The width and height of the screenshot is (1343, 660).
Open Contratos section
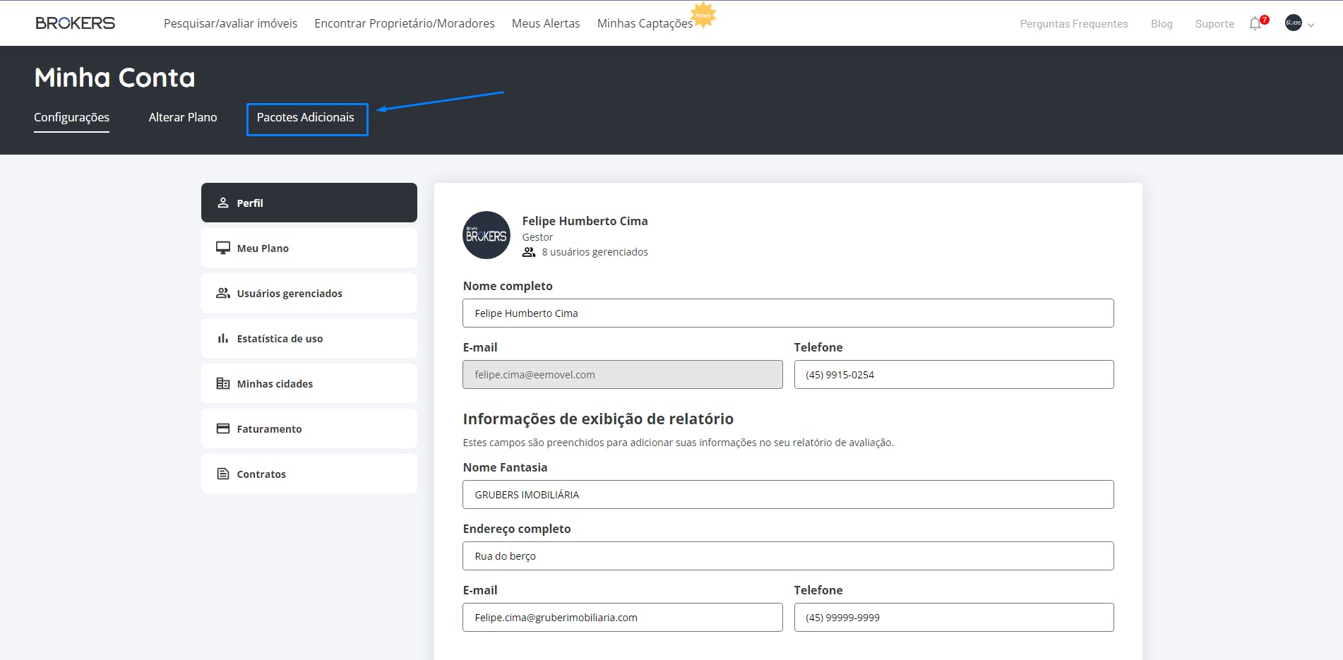point(309,474)
